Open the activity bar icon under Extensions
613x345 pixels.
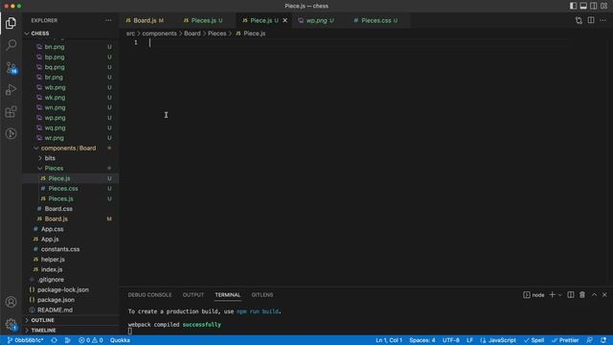pyautogui.click(x=11, y=134)
